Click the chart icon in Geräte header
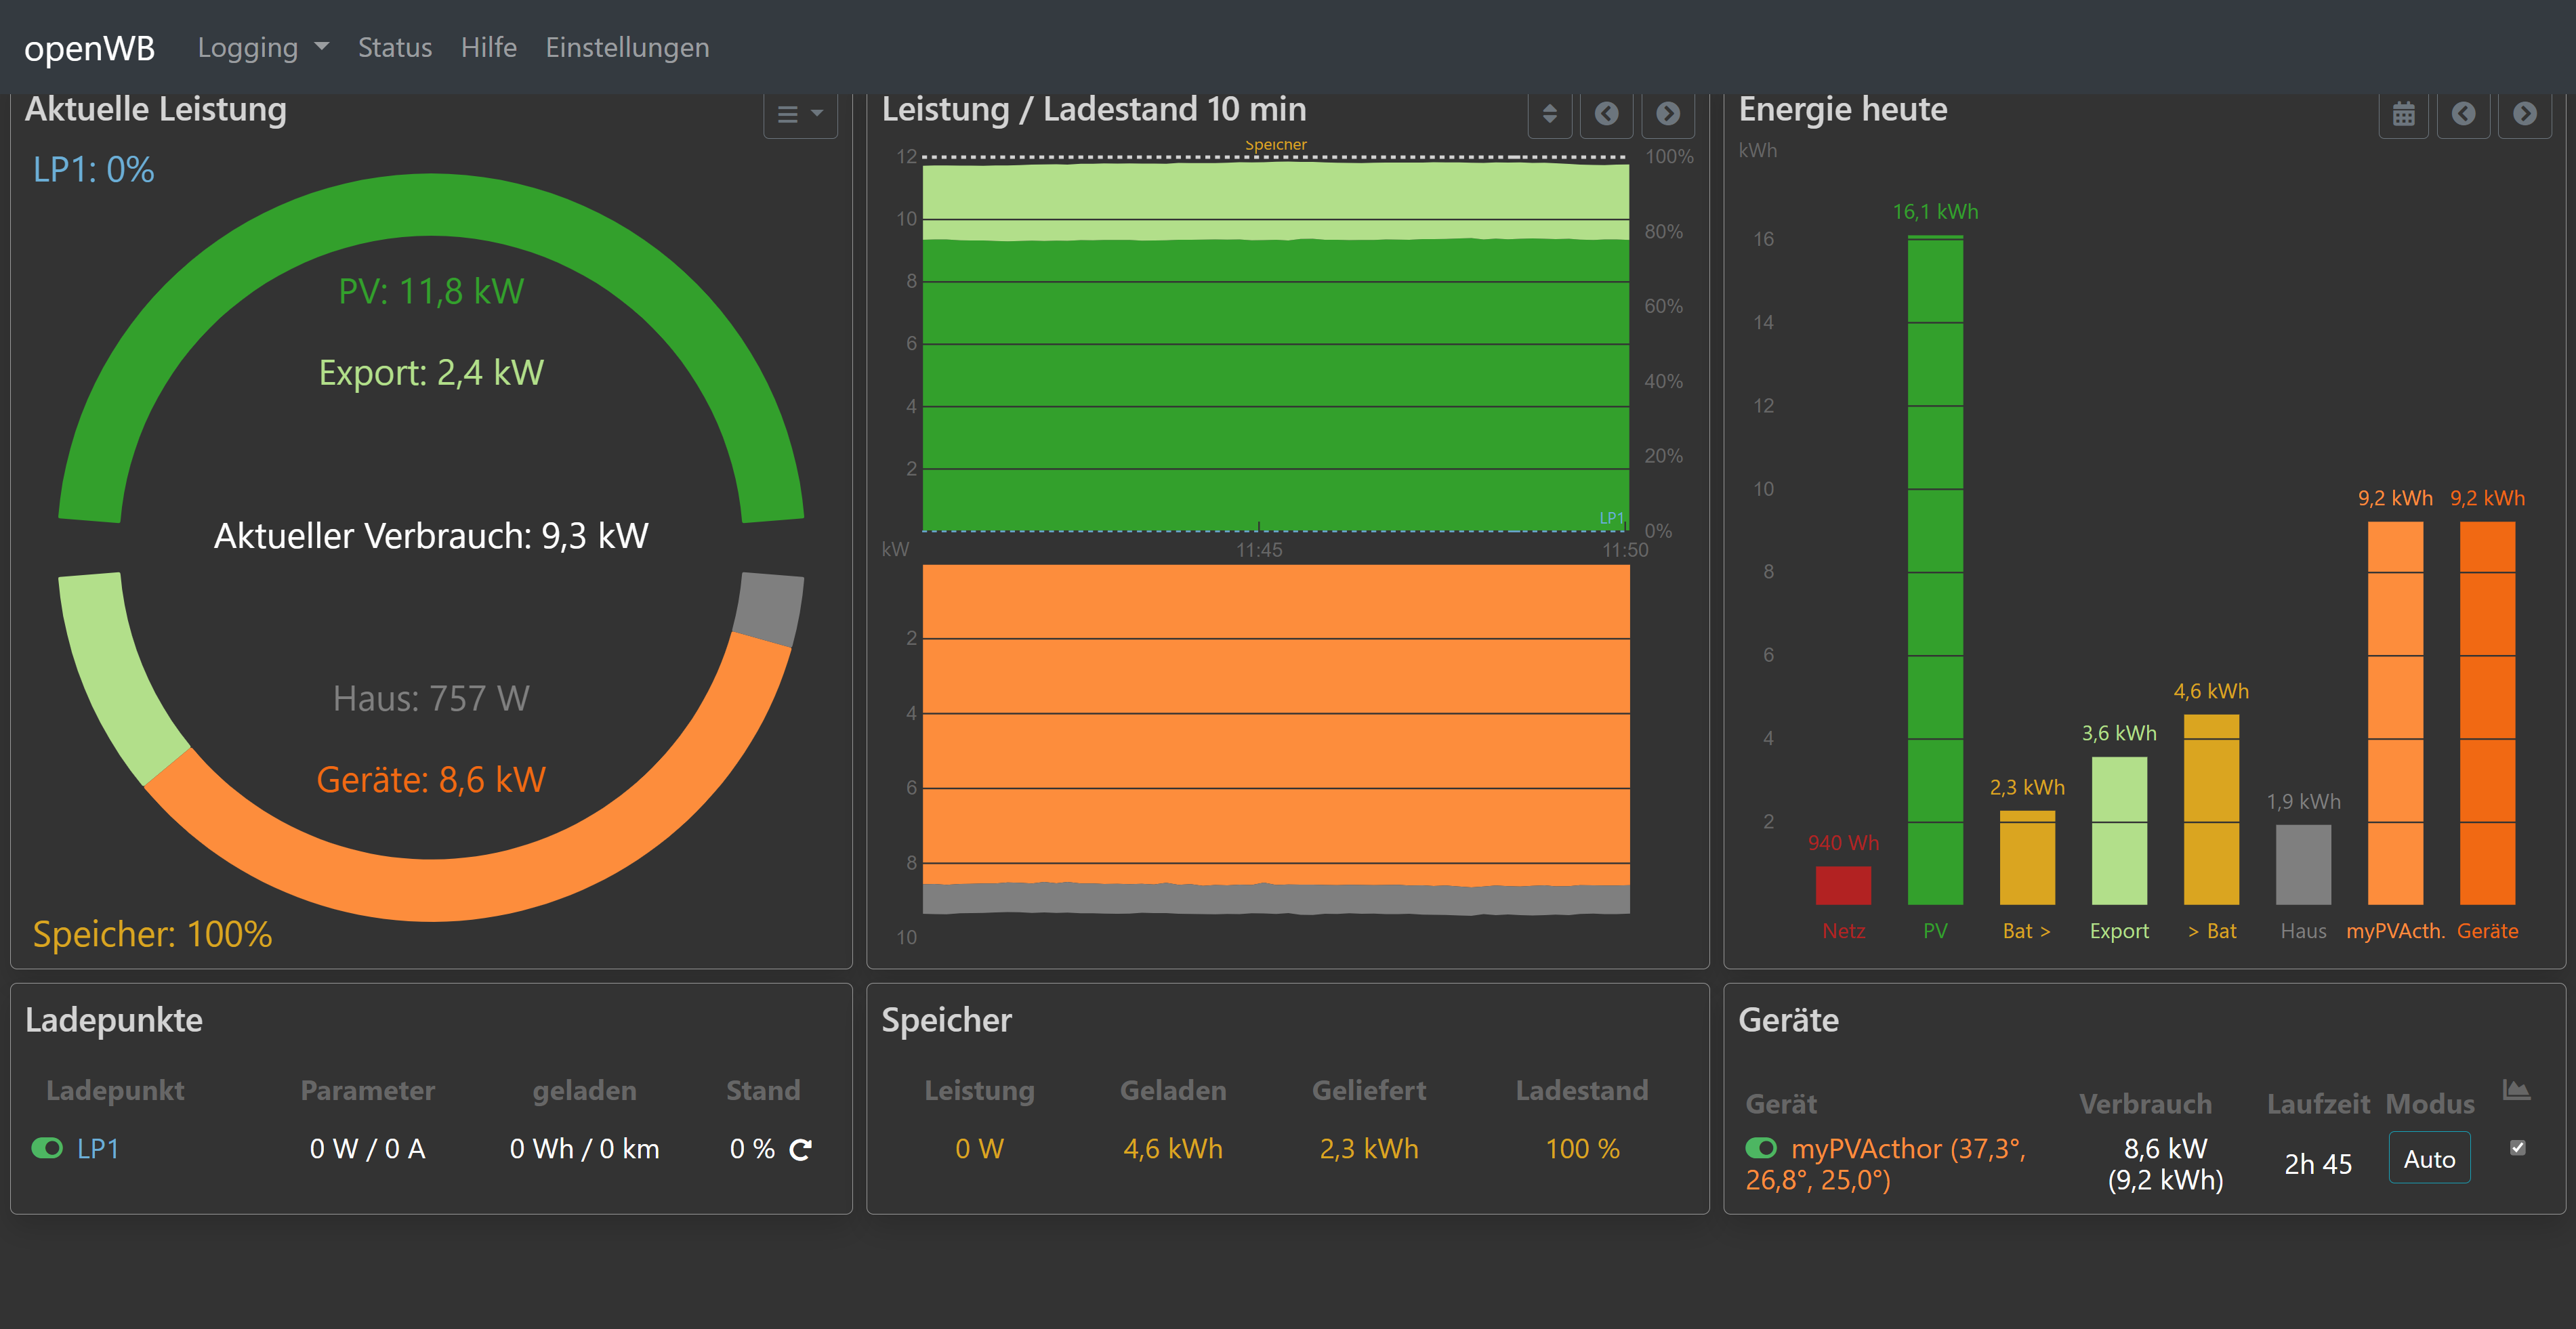 point(2516,1090)
